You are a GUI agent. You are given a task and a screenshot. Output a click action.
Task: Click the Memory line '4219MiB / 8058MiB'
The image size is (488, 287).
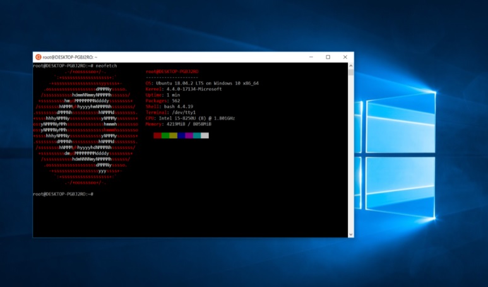click(178, 124)
